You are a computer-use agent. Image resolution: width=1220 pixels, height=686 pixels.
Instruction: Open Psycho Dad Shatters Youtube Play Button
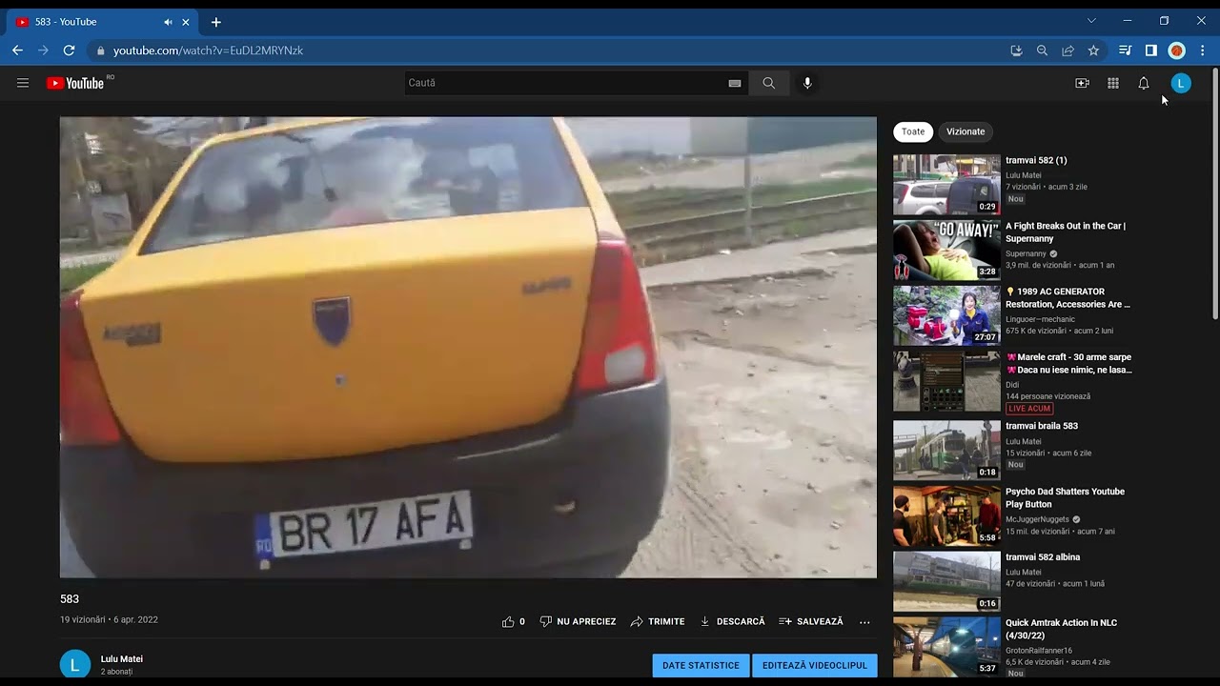1065,498
